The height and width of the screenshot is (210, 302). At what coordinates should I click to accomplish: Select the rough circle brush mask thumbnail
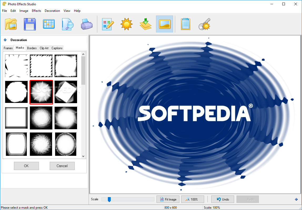tap(16, 92)
